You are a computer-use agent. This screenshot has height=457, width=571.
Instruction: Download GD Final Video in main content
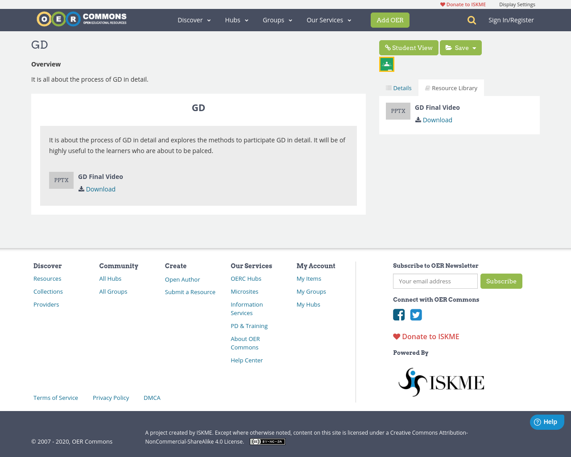click(100, 189)
